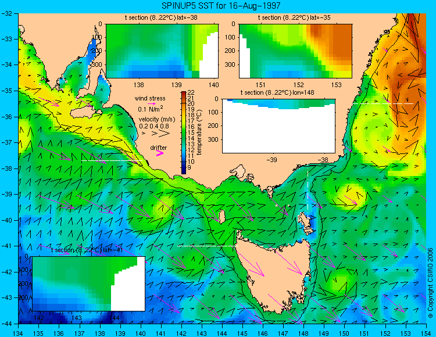The image size is (436, 337).
Task: Click colorbar tick label 15
Action: [x=191, y=132]
